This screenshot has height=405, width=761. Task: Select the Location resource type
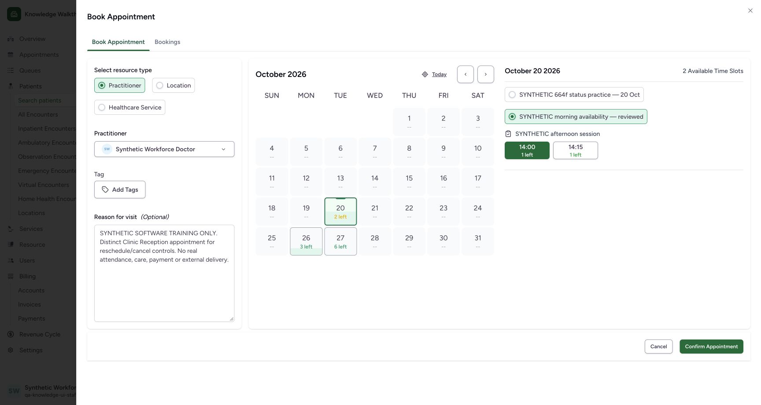[x=174, y=85]
